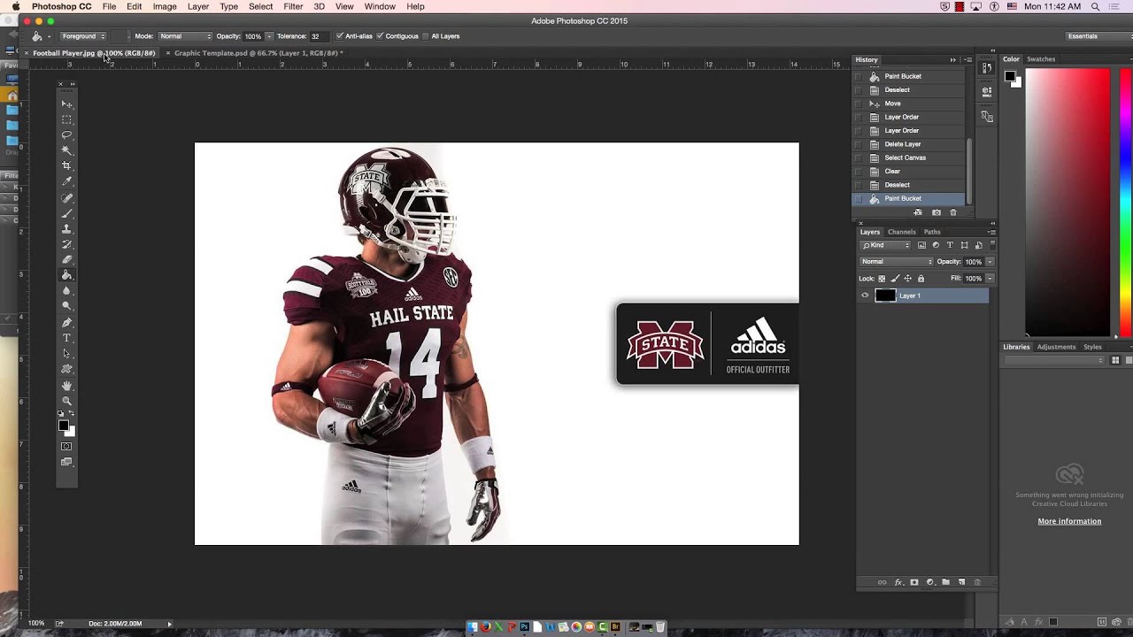Create new snapshot in History panel

[936, 212]
